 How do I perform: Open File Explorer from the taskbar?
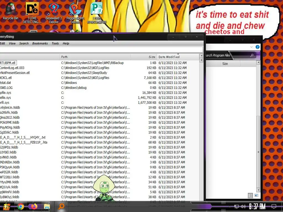(47, 206)
